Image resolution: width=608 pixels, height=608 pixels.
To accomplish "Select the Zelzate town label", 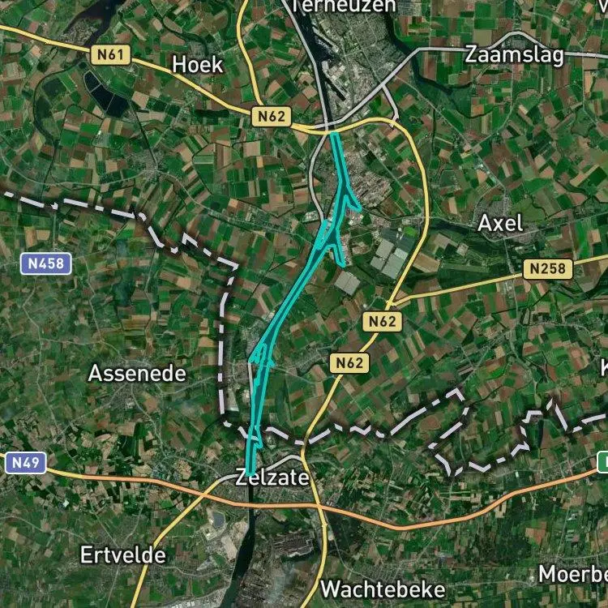I will pos(272,477).
